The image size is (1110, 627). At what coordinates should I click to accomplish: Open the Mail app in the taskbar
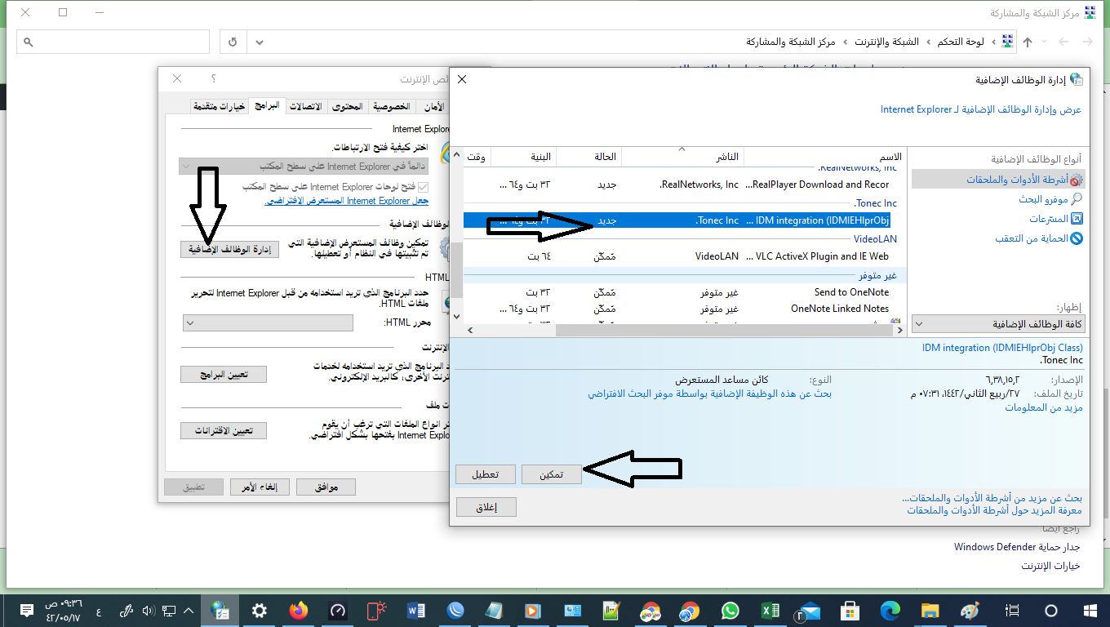[x=810, y=610]
